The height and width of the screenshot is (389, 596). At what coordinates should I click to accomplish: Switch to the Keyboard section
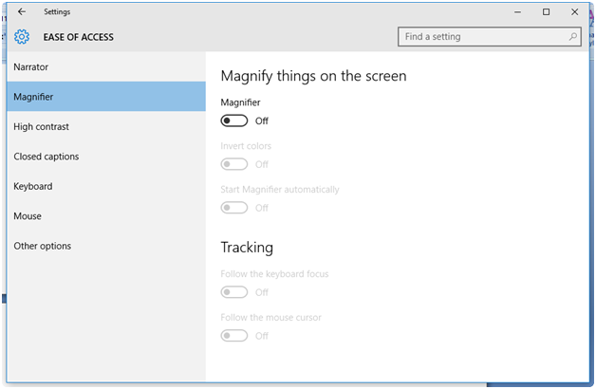33,187
